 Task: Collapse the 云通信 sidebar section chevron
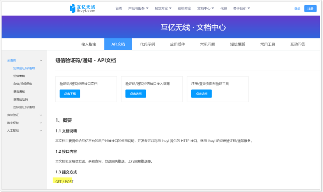41,60
